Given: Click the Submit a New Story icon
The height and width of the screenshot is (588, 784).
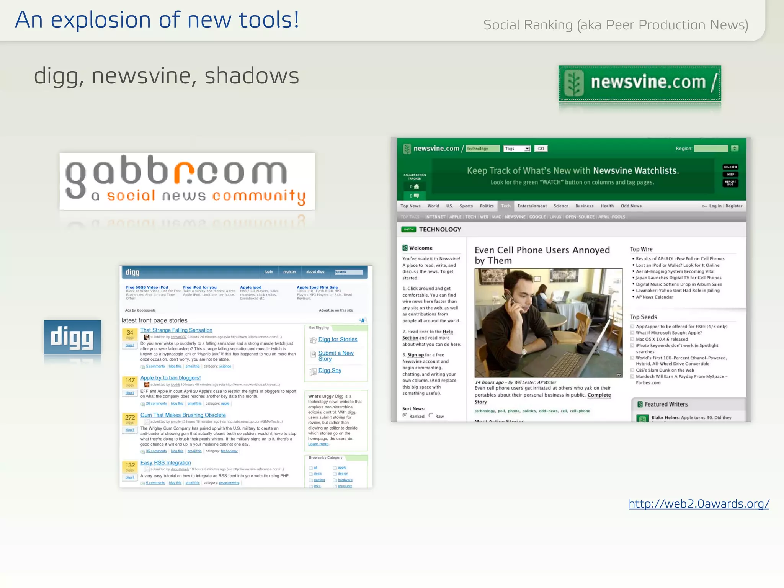Looking at the screenshot, I should pos(313,354).
